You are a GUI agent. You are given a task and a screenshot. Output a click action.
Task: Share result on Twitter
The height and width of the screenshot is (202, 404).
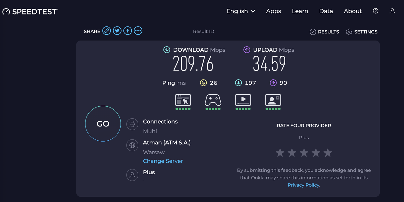(x=117, y=31)
